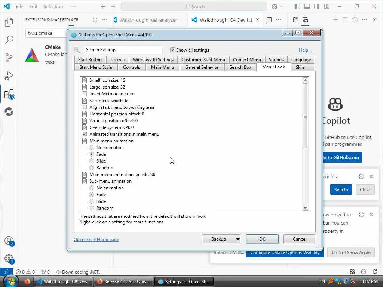Open the Copilot title bar dropdown arrow
Screen dimensions: 383x287
click(x=281, y=7)
